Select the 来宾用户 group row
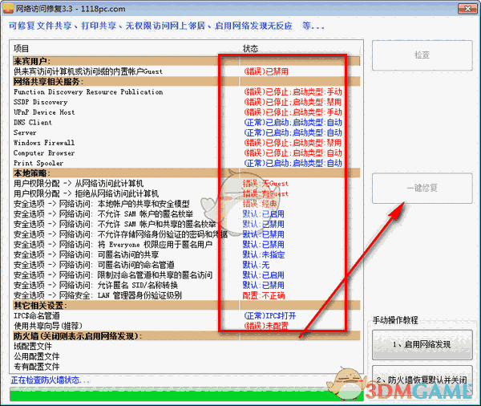The height and width of the screenshot is (406, 481). point(186,61)
